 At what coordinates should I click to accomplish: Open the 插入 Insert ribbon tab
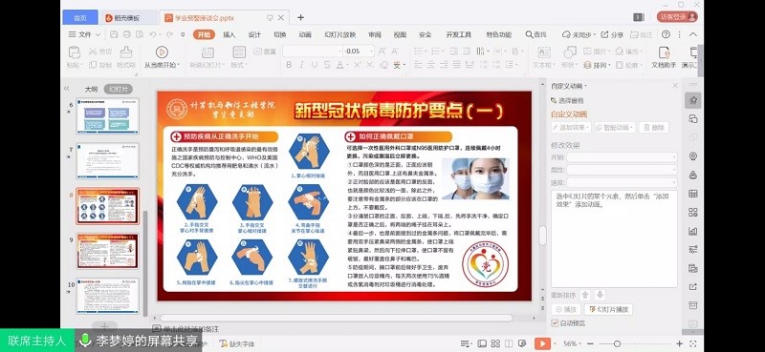229,34
